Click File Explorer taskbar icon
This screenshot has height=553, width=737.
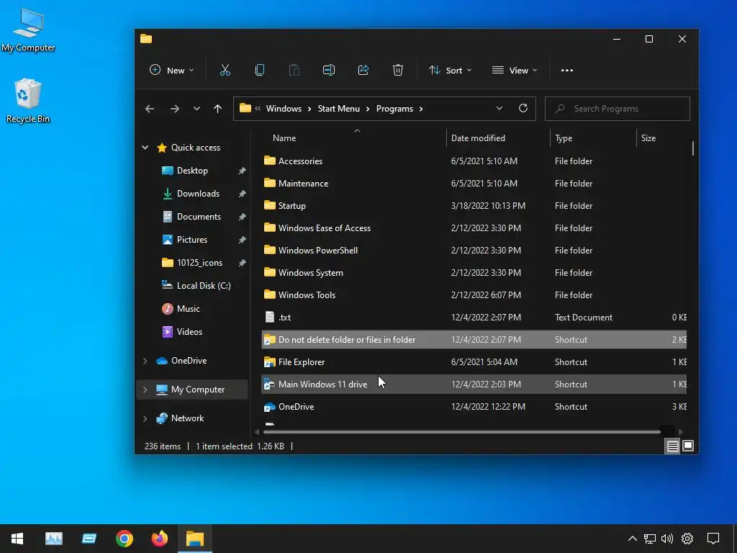[194, 539]
